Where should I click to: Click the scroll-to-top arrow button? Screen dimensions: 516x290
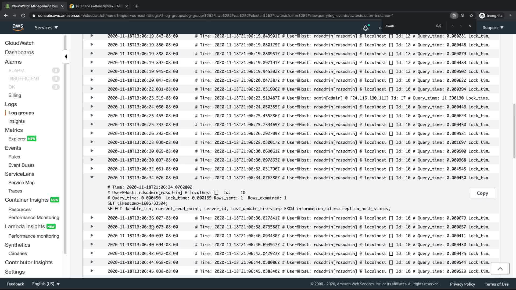coord(500,269)
